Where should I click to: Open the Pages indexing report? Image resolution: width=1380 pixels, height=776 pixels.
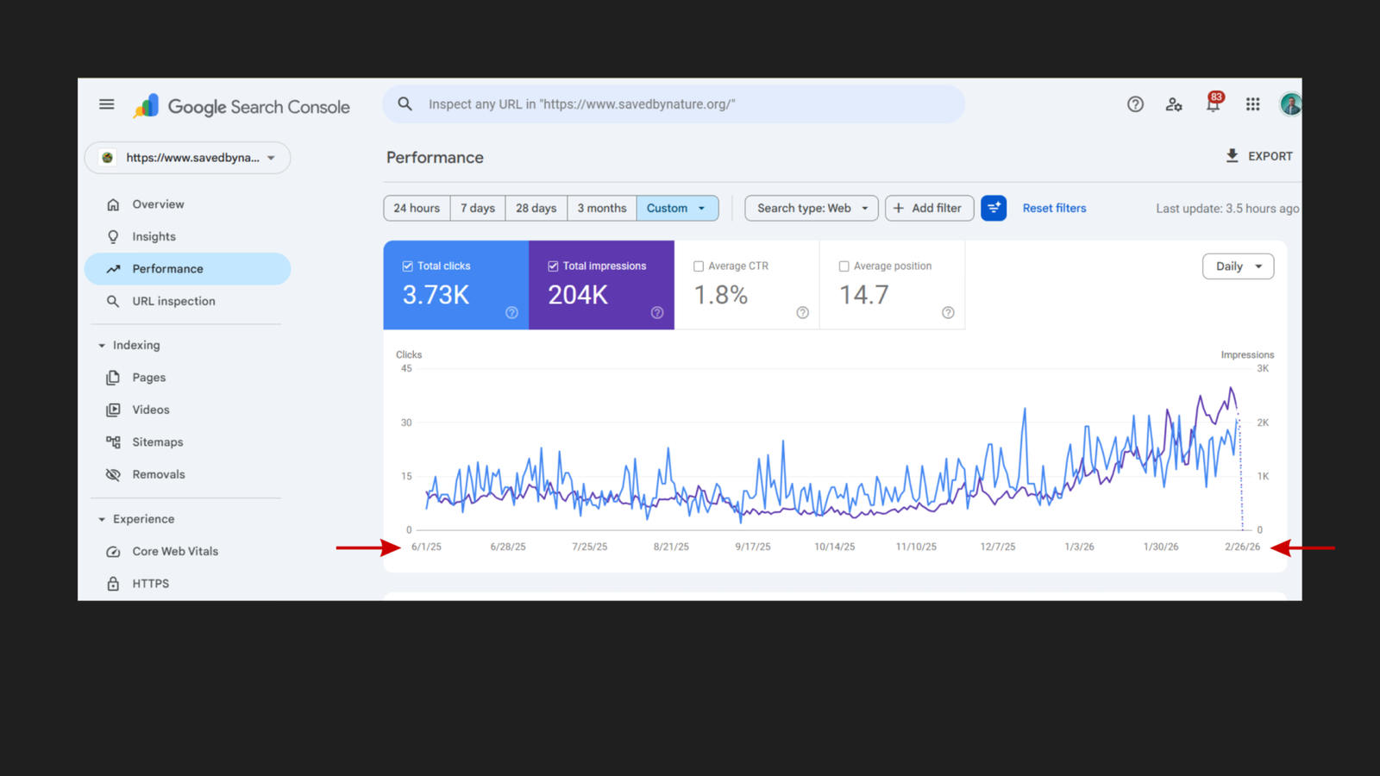click(x=148, y=377)
